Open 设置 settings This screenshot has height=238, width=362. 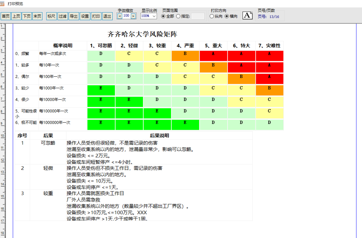(x=85, y=16)
